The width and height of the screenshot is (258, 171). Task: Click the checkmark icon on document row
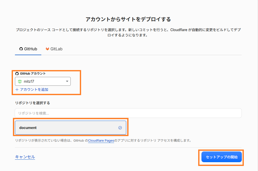click(x=120, y=128)
